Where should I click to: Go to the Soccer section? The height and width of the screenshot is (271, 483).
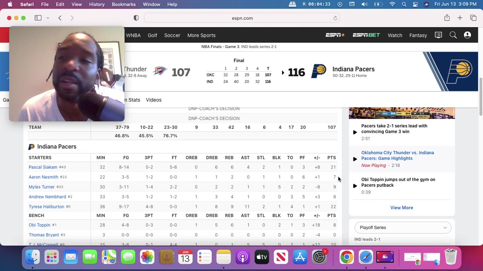(x=172, y=35)
